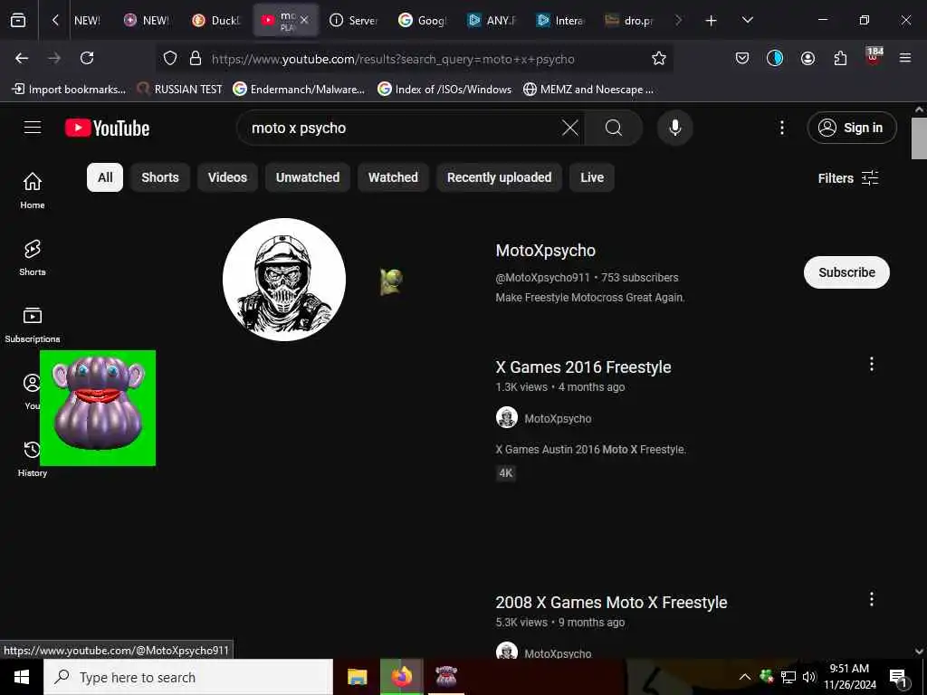927x695 pixels.
Task: Bookmark this page with the star icon
Action: (659, 59)
